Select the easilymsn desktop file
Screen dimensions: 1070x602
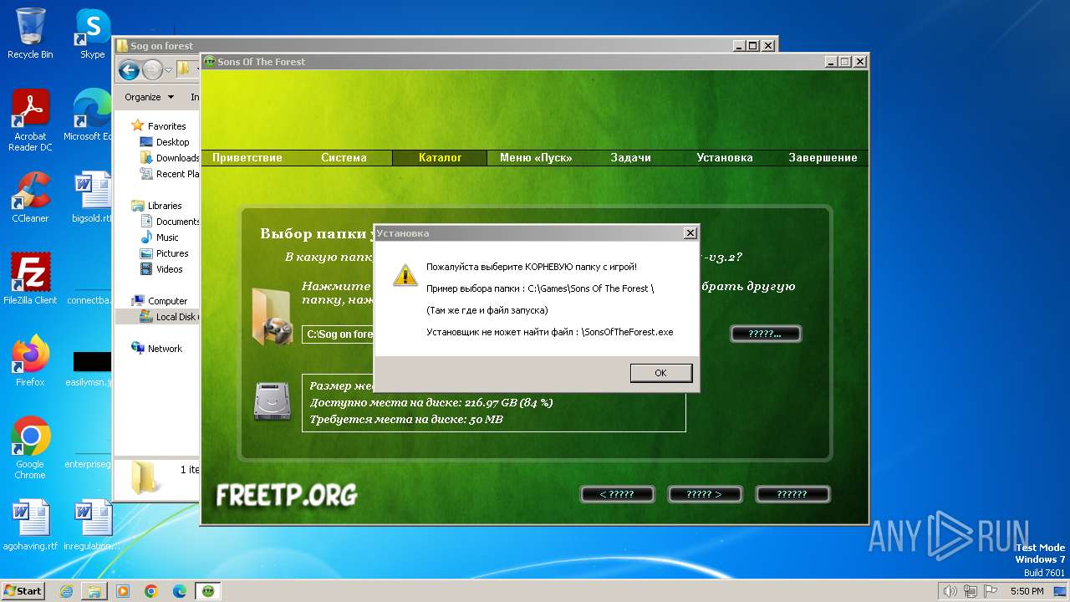tap(90, 369)
